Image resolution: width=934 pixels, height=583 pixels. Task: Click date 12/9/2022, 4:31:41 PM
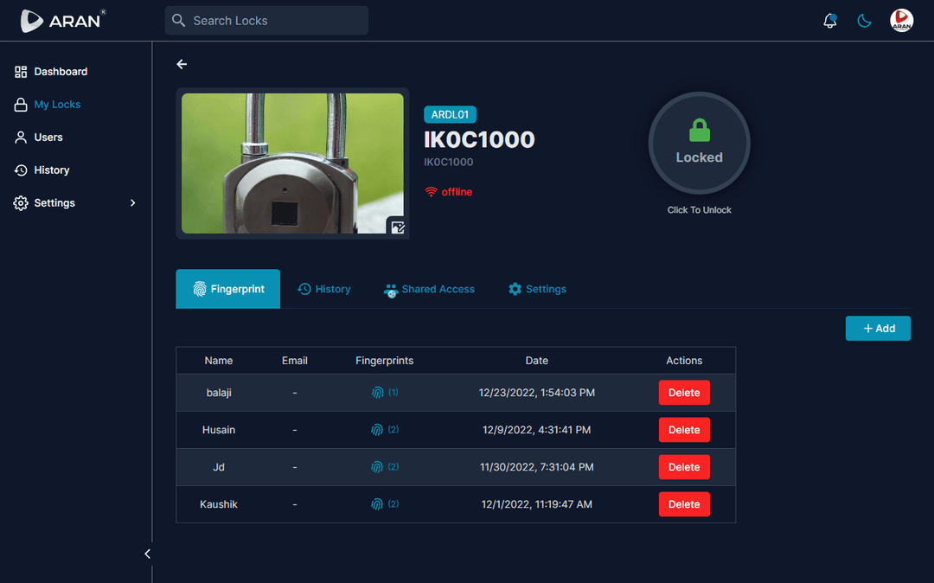click(537, 430)
